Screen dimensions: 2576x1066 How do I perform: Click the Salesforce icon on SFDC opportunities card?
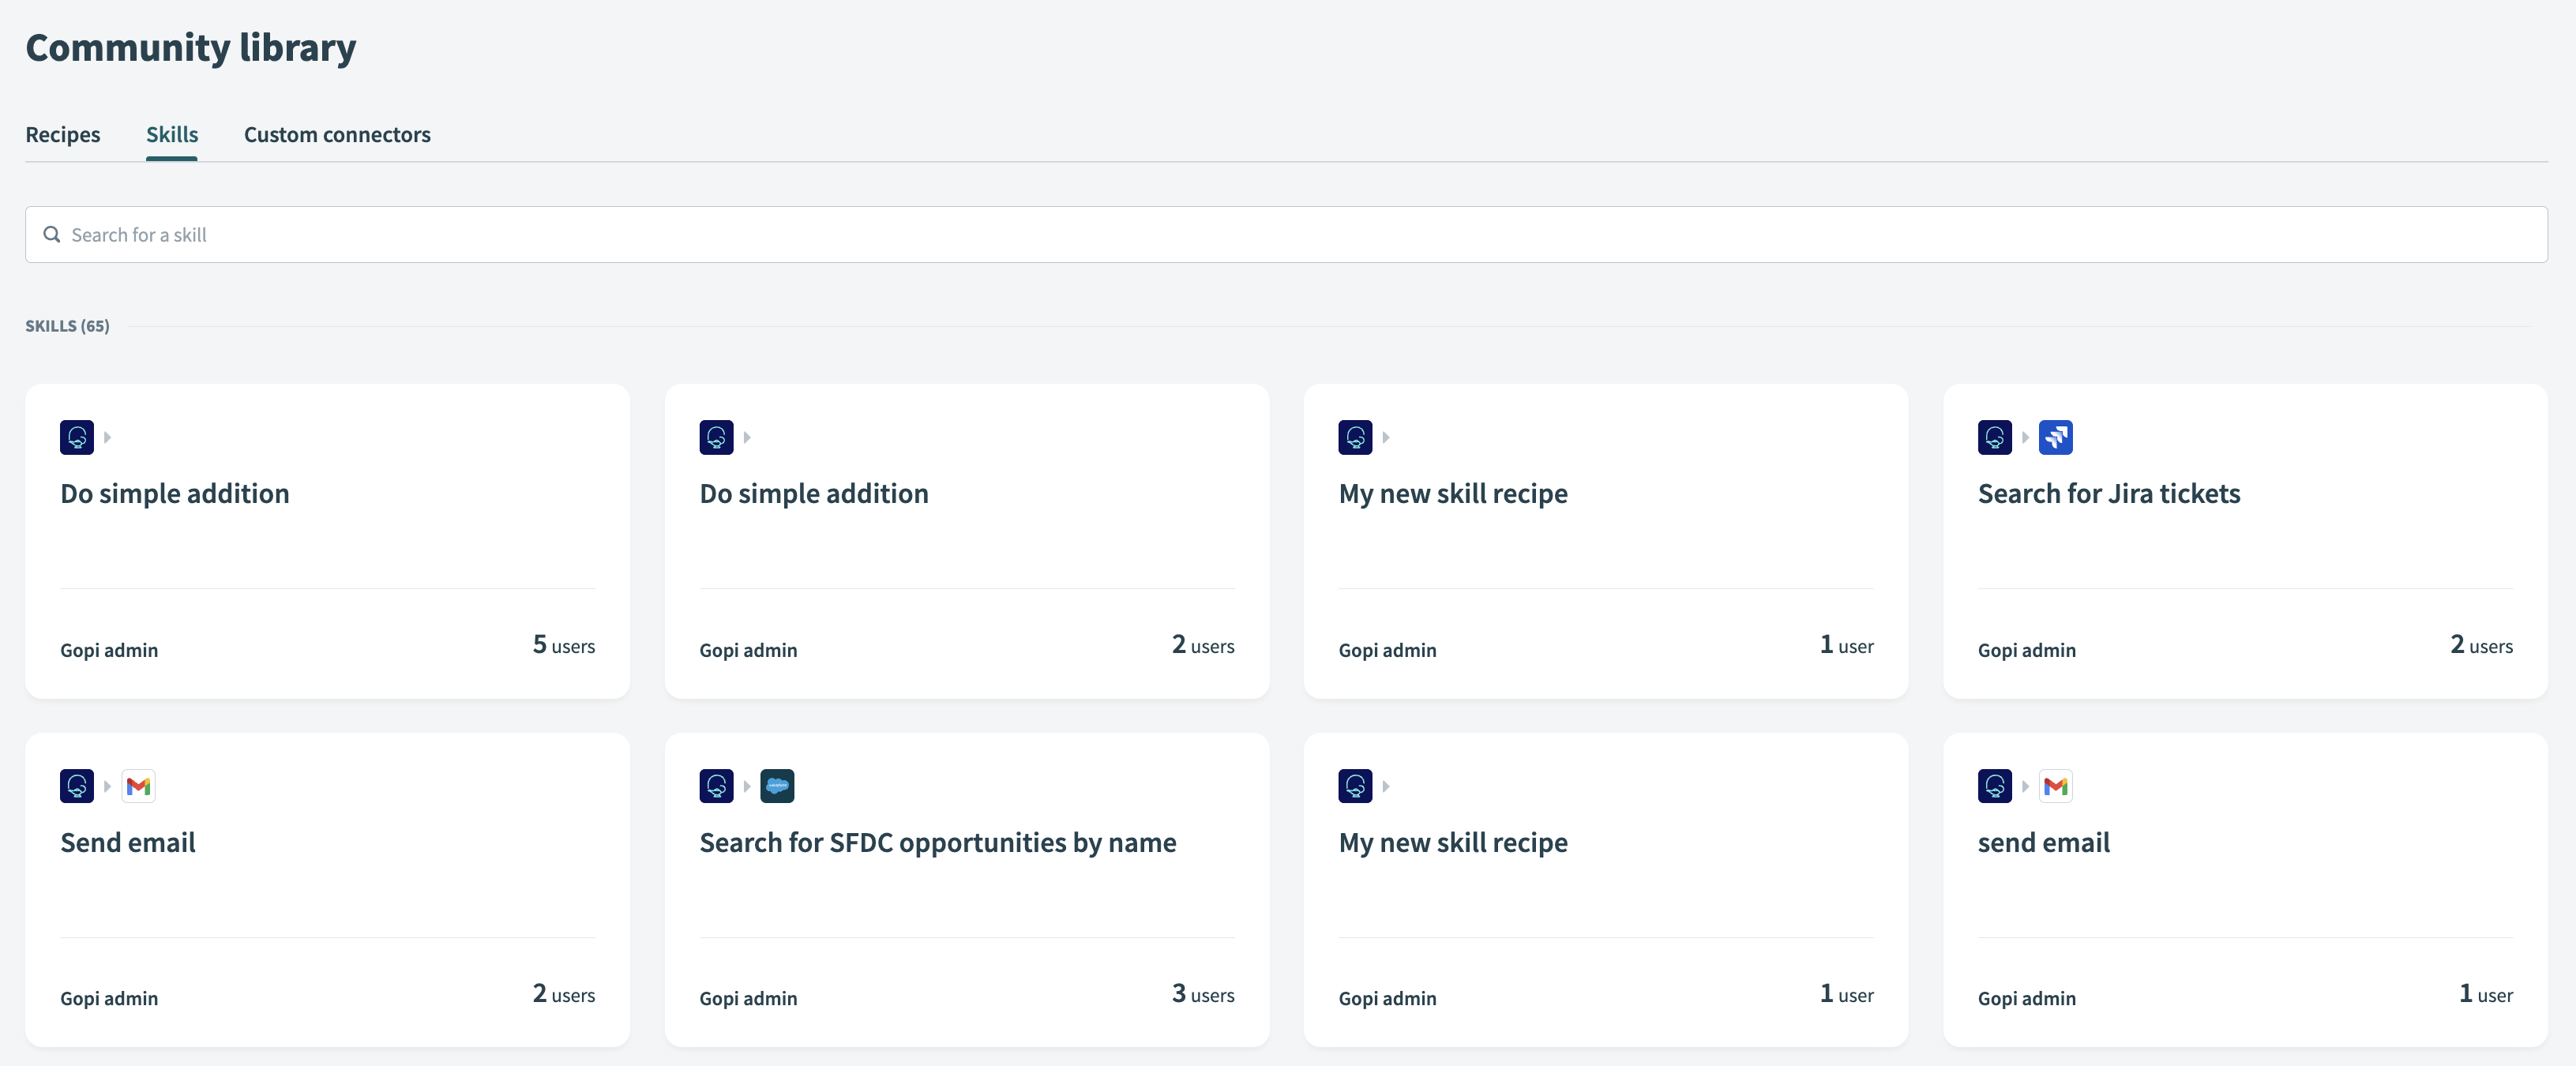pos(777,786)
